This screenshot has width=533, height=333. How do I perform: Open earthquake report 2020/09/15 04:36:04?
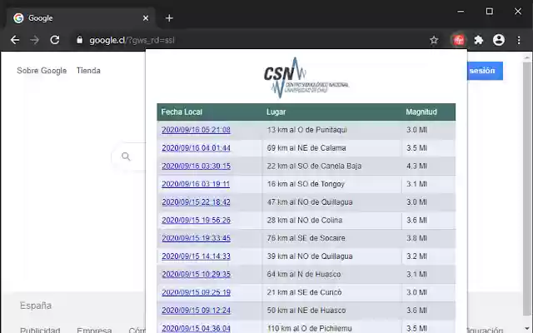tap(197, 328)
